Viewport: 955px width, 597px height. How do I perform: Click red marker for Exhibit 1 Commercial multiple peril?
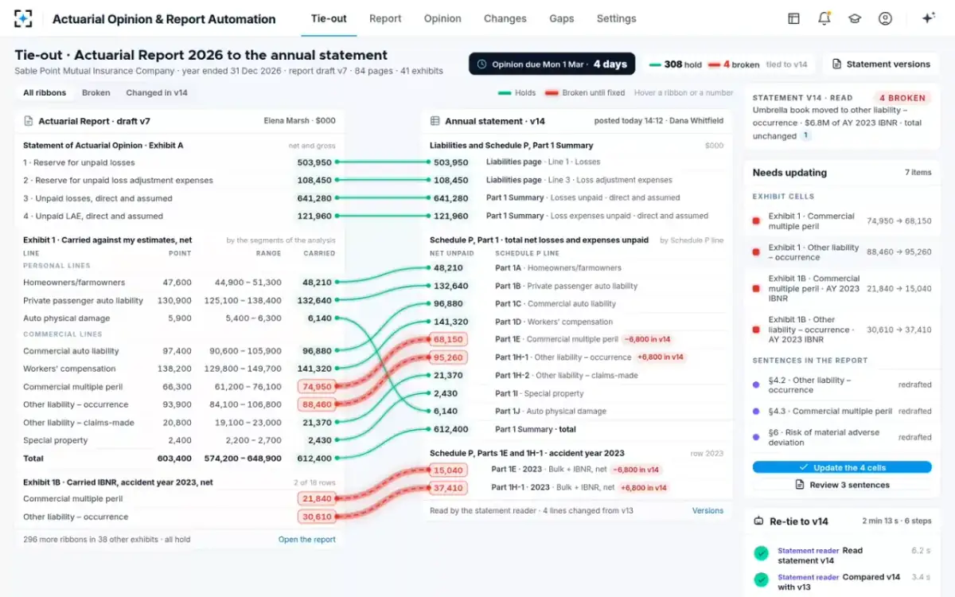pos(756,220)
